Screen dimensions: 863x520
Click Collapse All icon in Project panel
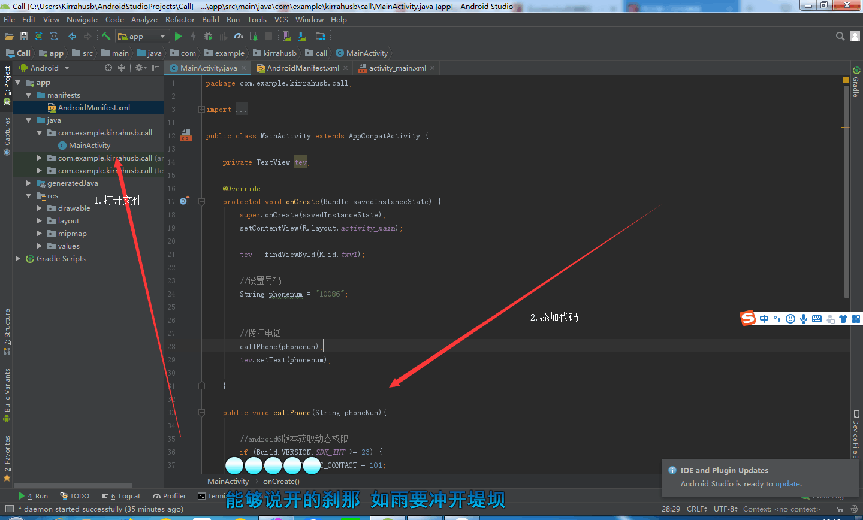click(121, 68)
